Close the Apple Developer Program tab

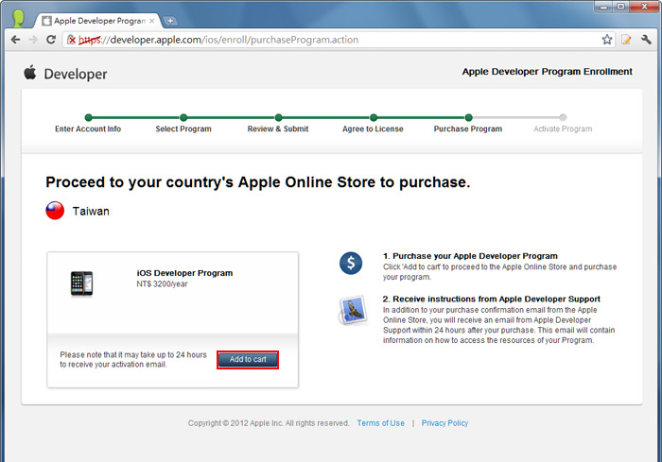[x=152, y=21]
